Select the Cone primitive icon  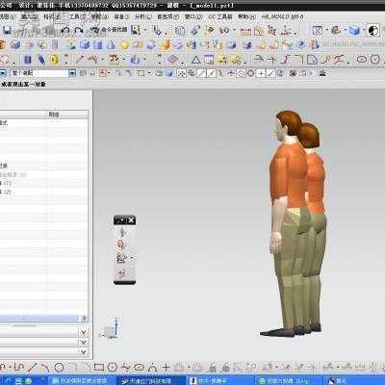pyautogui.click(x=111, y=45)
